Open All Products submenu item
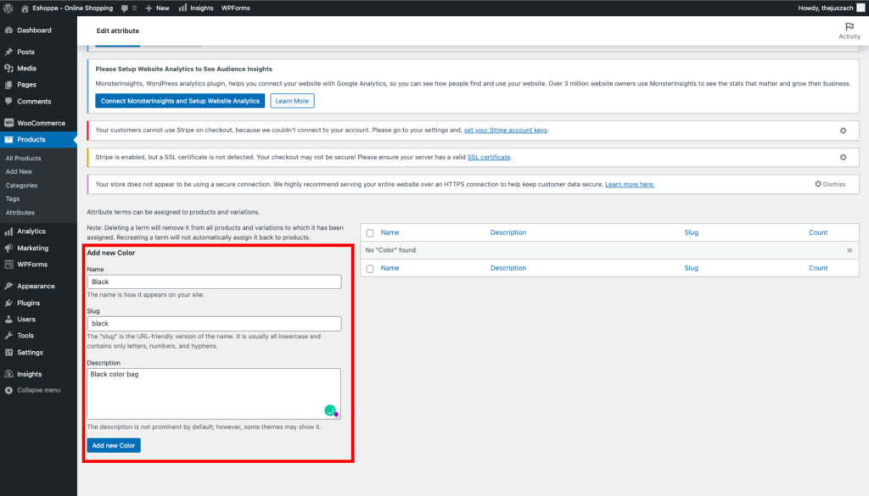This screenshot has width=869, height=496. [x=23, y=159]
